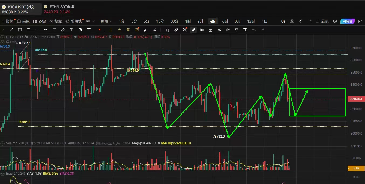Take a chart snapshot with camera icon
This screenshot has width=365, height=184.
click(x=292, y=21)
